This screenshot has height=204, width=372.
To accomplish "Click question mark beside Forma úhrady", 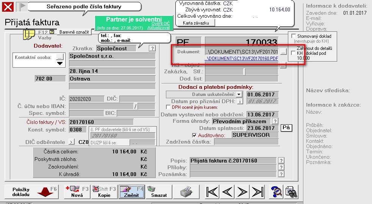I will [x=275, y=121].
